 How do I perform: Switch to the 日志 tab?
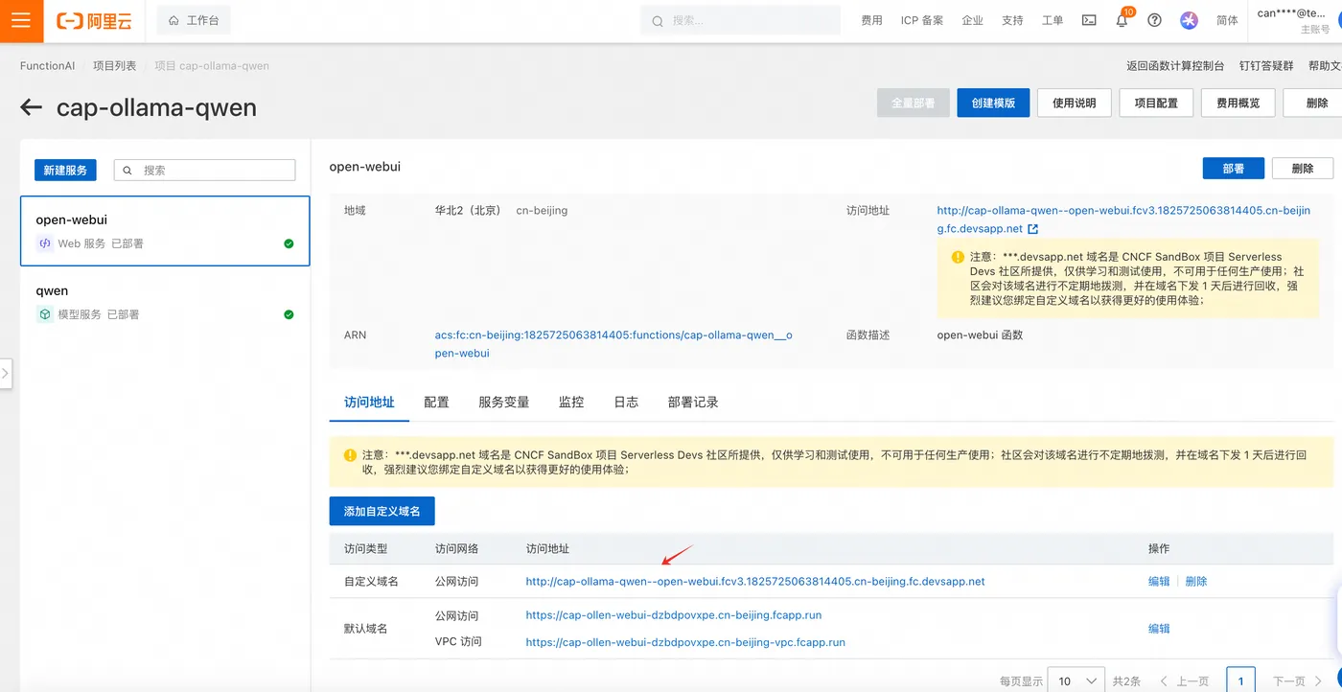(x=626, y=403)
